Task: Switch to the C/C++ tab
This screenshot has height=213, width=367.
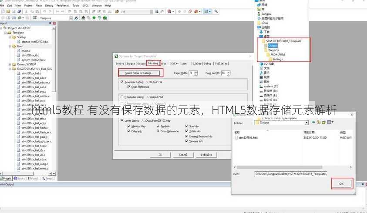Action: pyautogui.click(x=175, y=63)
